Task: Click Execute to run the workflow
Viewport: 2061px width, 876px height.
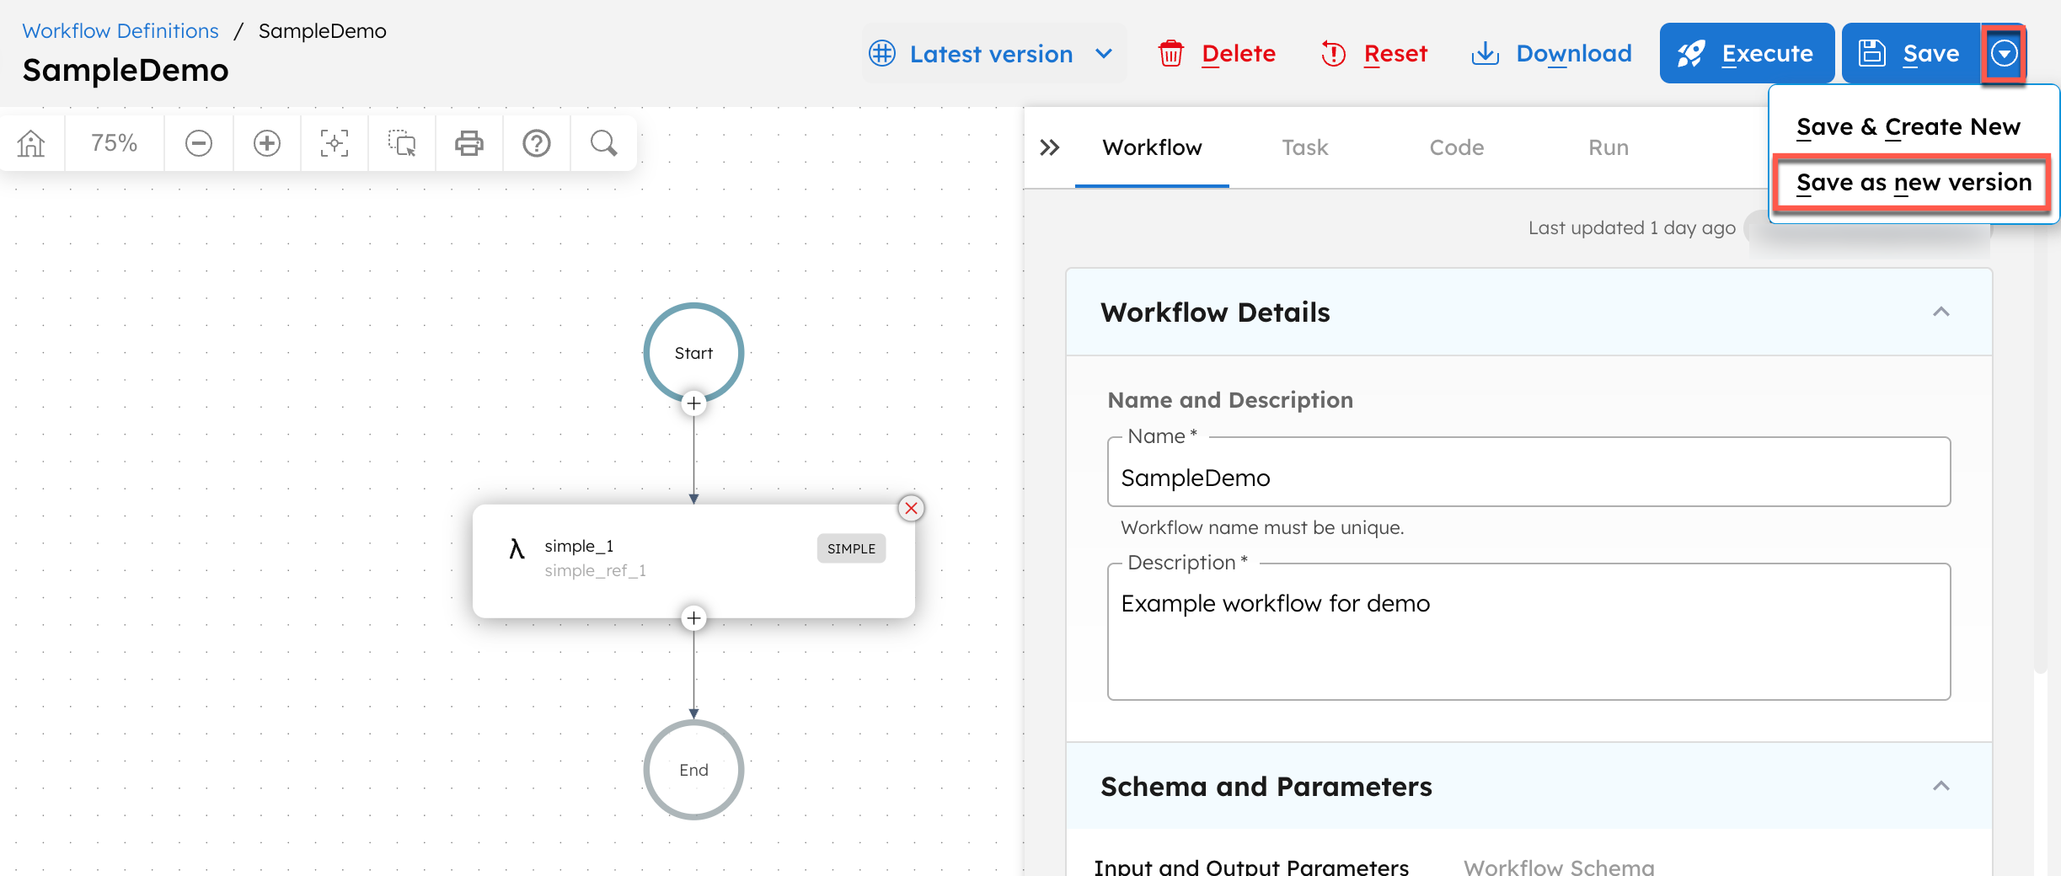Action: click(x=1746, y=53)
